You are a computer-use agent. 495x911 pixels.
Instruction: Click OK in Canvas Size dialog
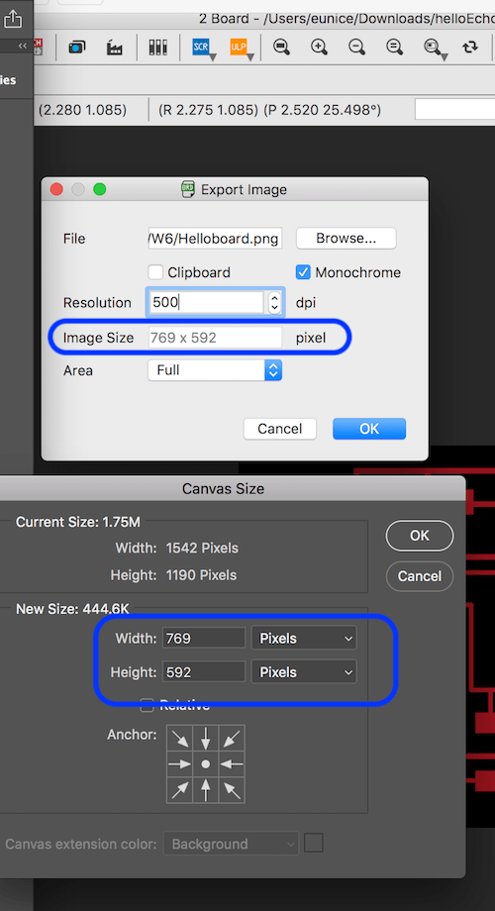[420, 535]
